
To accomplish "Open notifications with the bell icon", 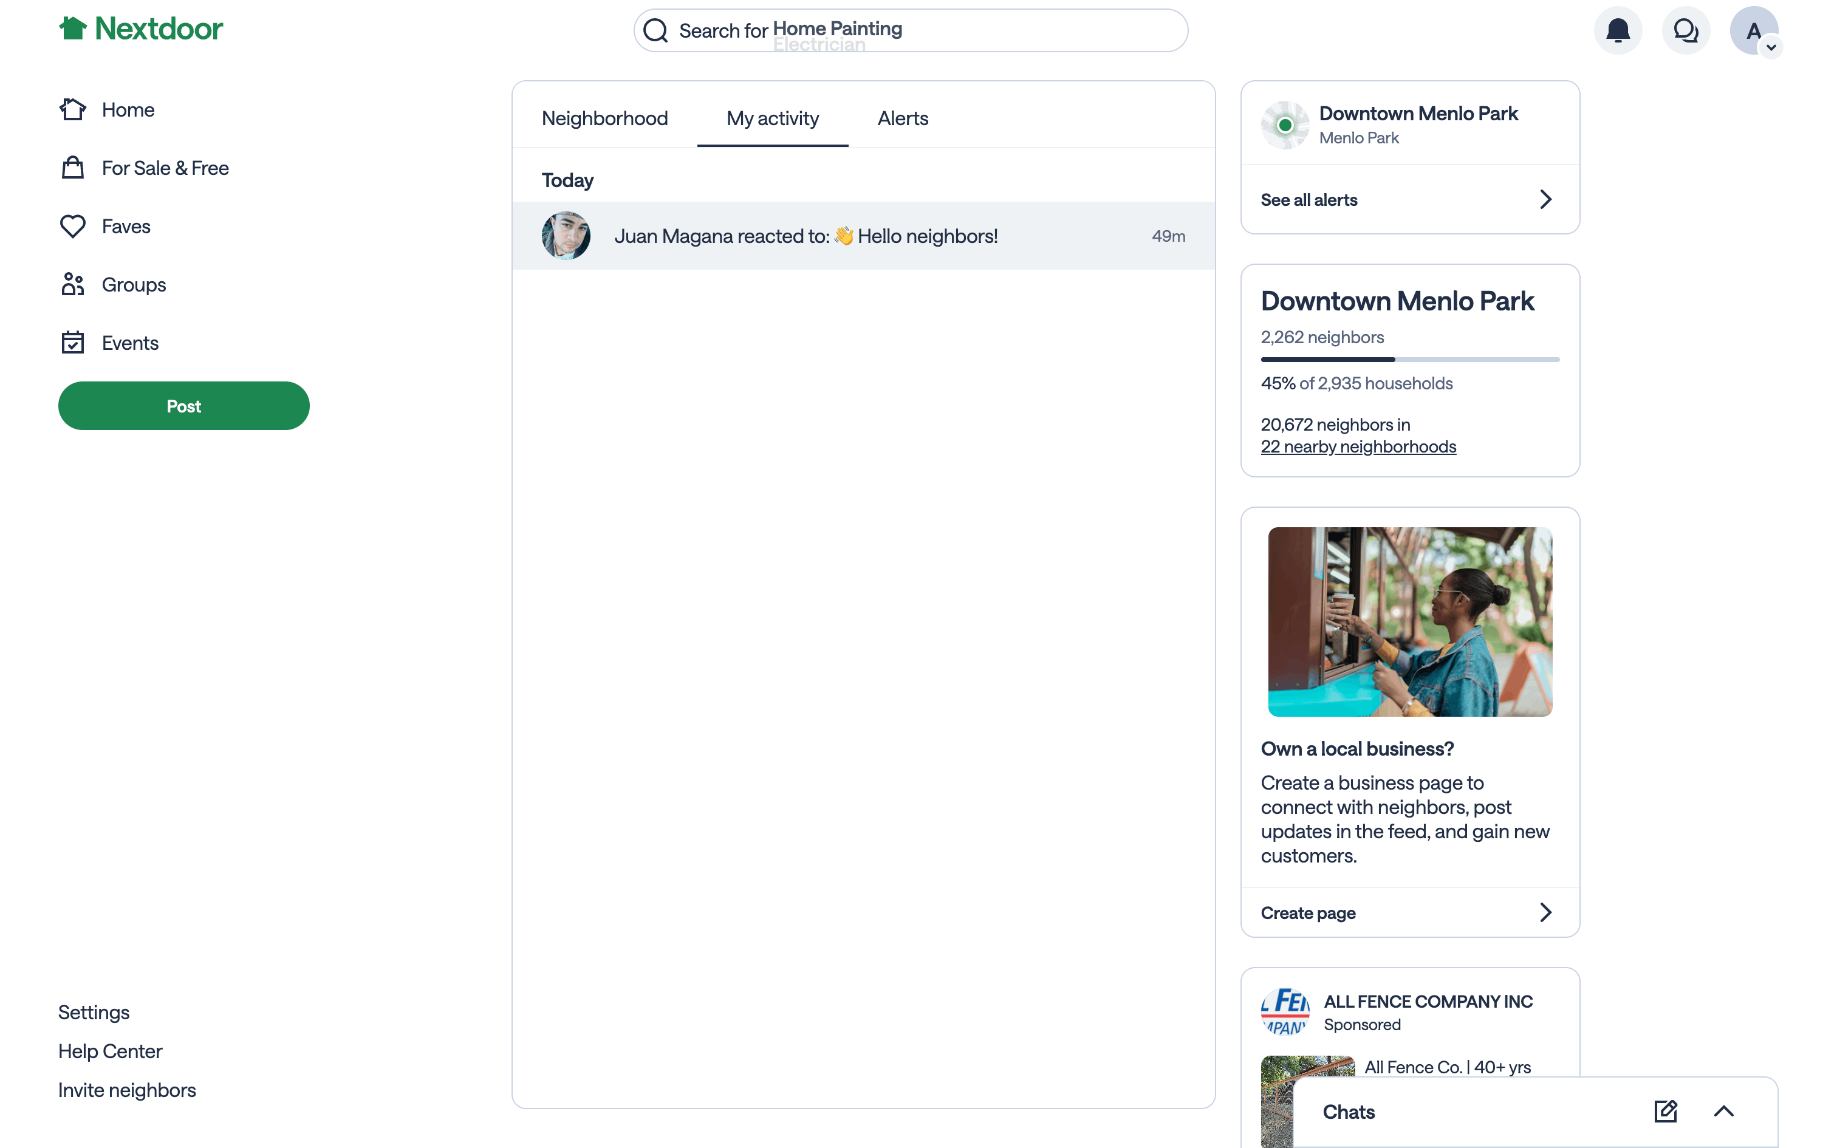I will [1618, 30].
